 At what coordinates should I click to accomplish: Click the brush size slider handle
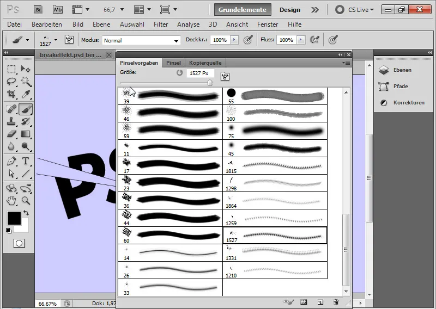coord(210,83)
